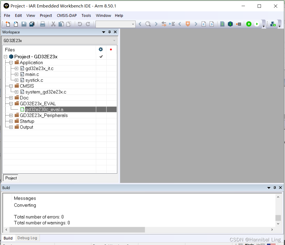Screen dimensions: 285x245
Task: Click the Go To line icon
Action: click(x=172, y=24)
